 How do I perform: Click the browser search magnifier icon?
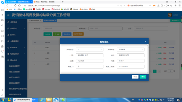coord(150,5)
